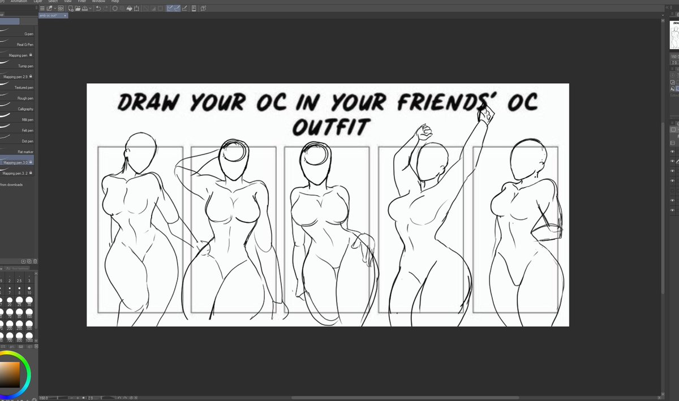The height and width of the screenshot is (401, 679).
Task: Click the Open file folder icon
Action: point(78,8)
